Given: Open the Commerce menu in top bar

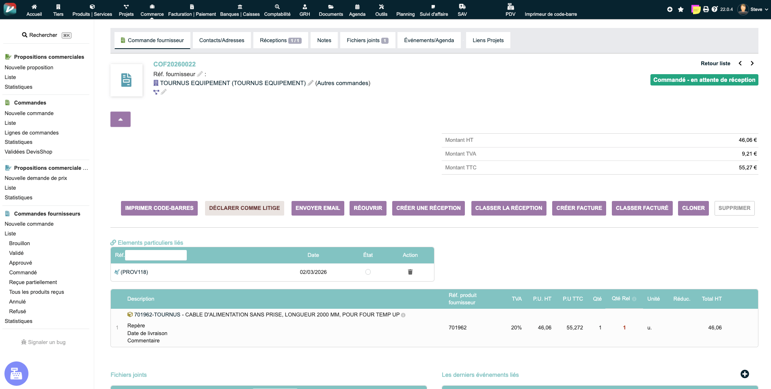Looking at the screenshot, I should point(152,10).
